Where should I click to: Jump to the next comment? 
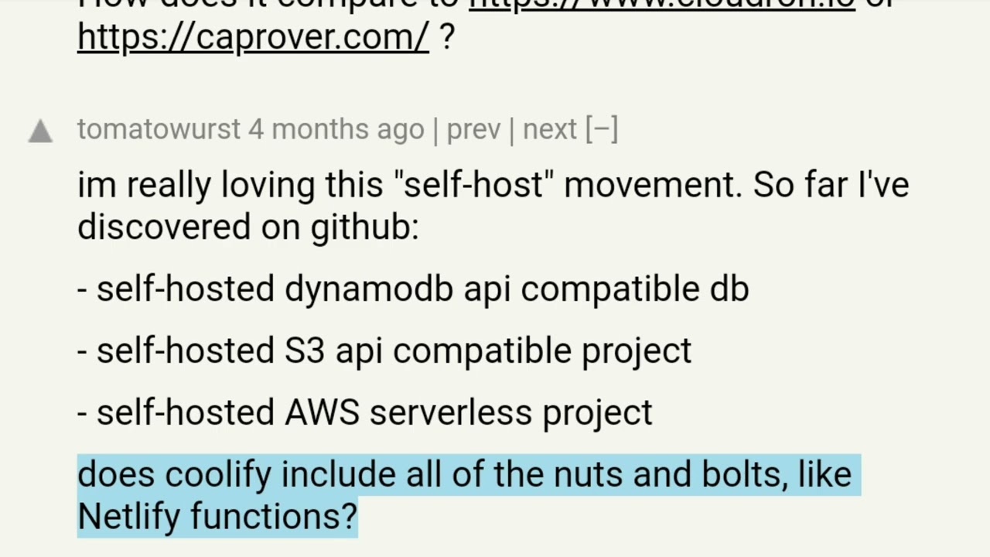(550, 129)
